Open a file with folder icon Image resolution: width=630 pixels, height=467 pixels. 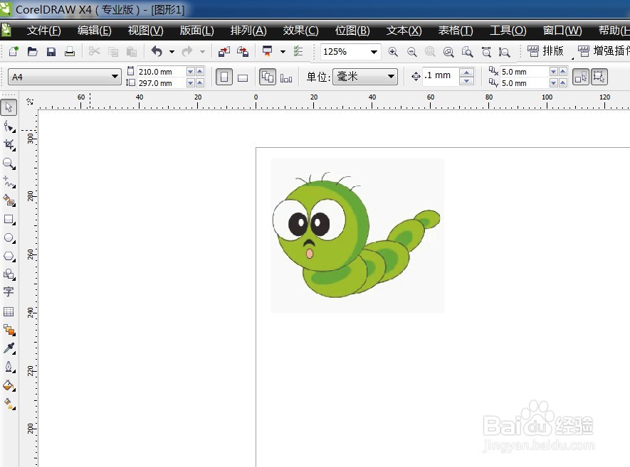pyautogui.click(x=32, y=51)
